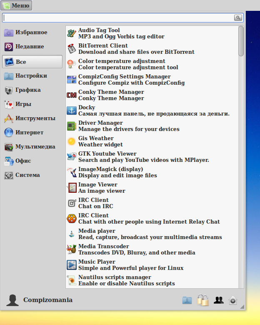Image resolution: width=260 pixels, height=325 pixels.
Task: Click 'Search and play YouTube videos with MPlayer.'
Action: (x=144, y=160)
